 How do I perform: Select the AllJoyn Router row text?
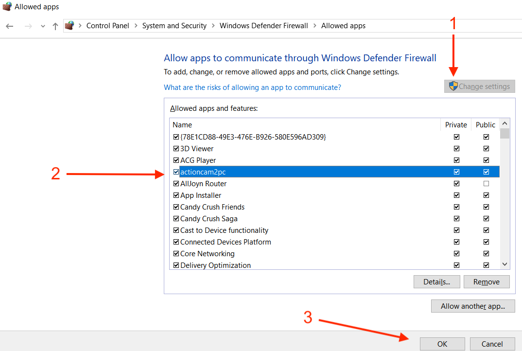pos(204,183)
